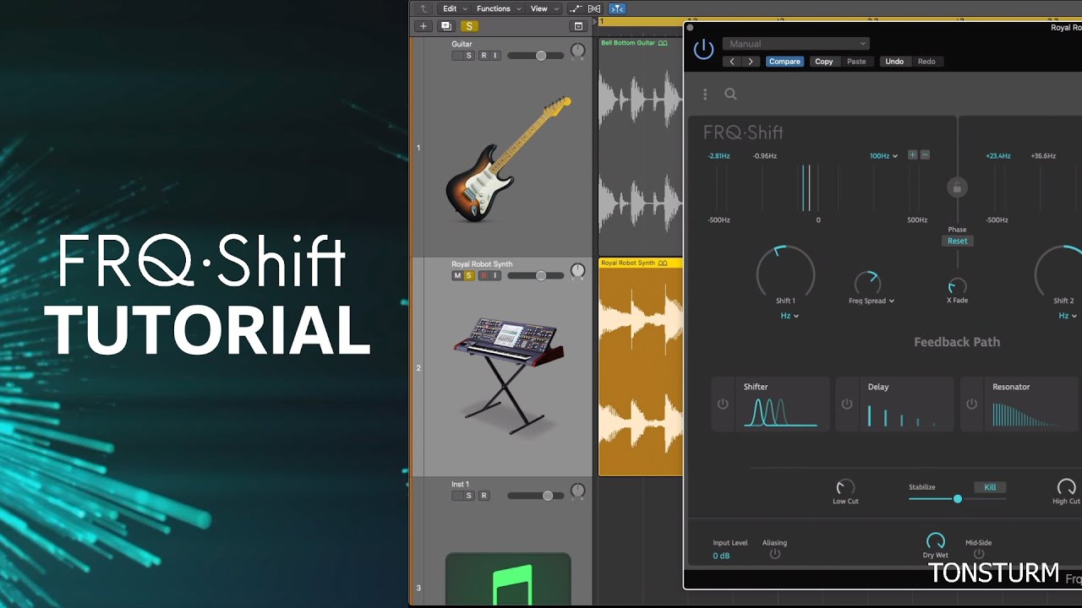Click the Inst 1 green music note icon
1082x608 pixels.
point(508,581)
